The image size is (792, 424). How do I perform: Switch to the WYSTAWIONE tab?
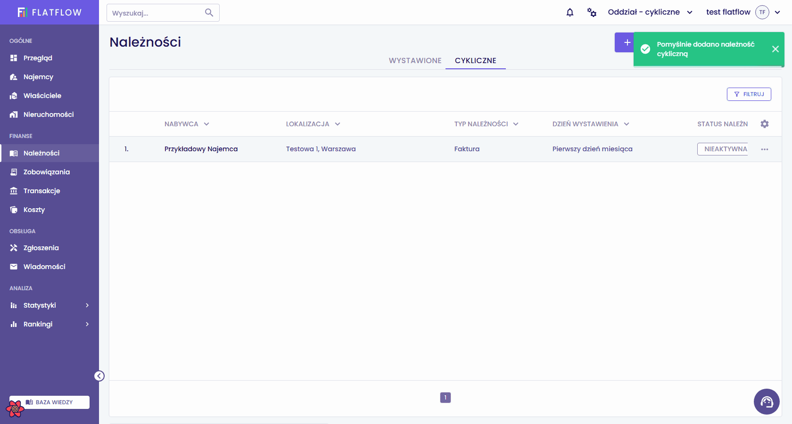[415, 60]
